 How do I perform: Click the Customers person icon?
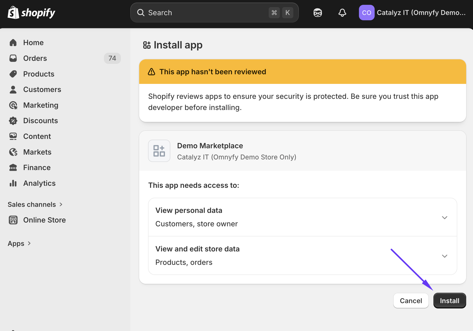(x=13, y=89)
